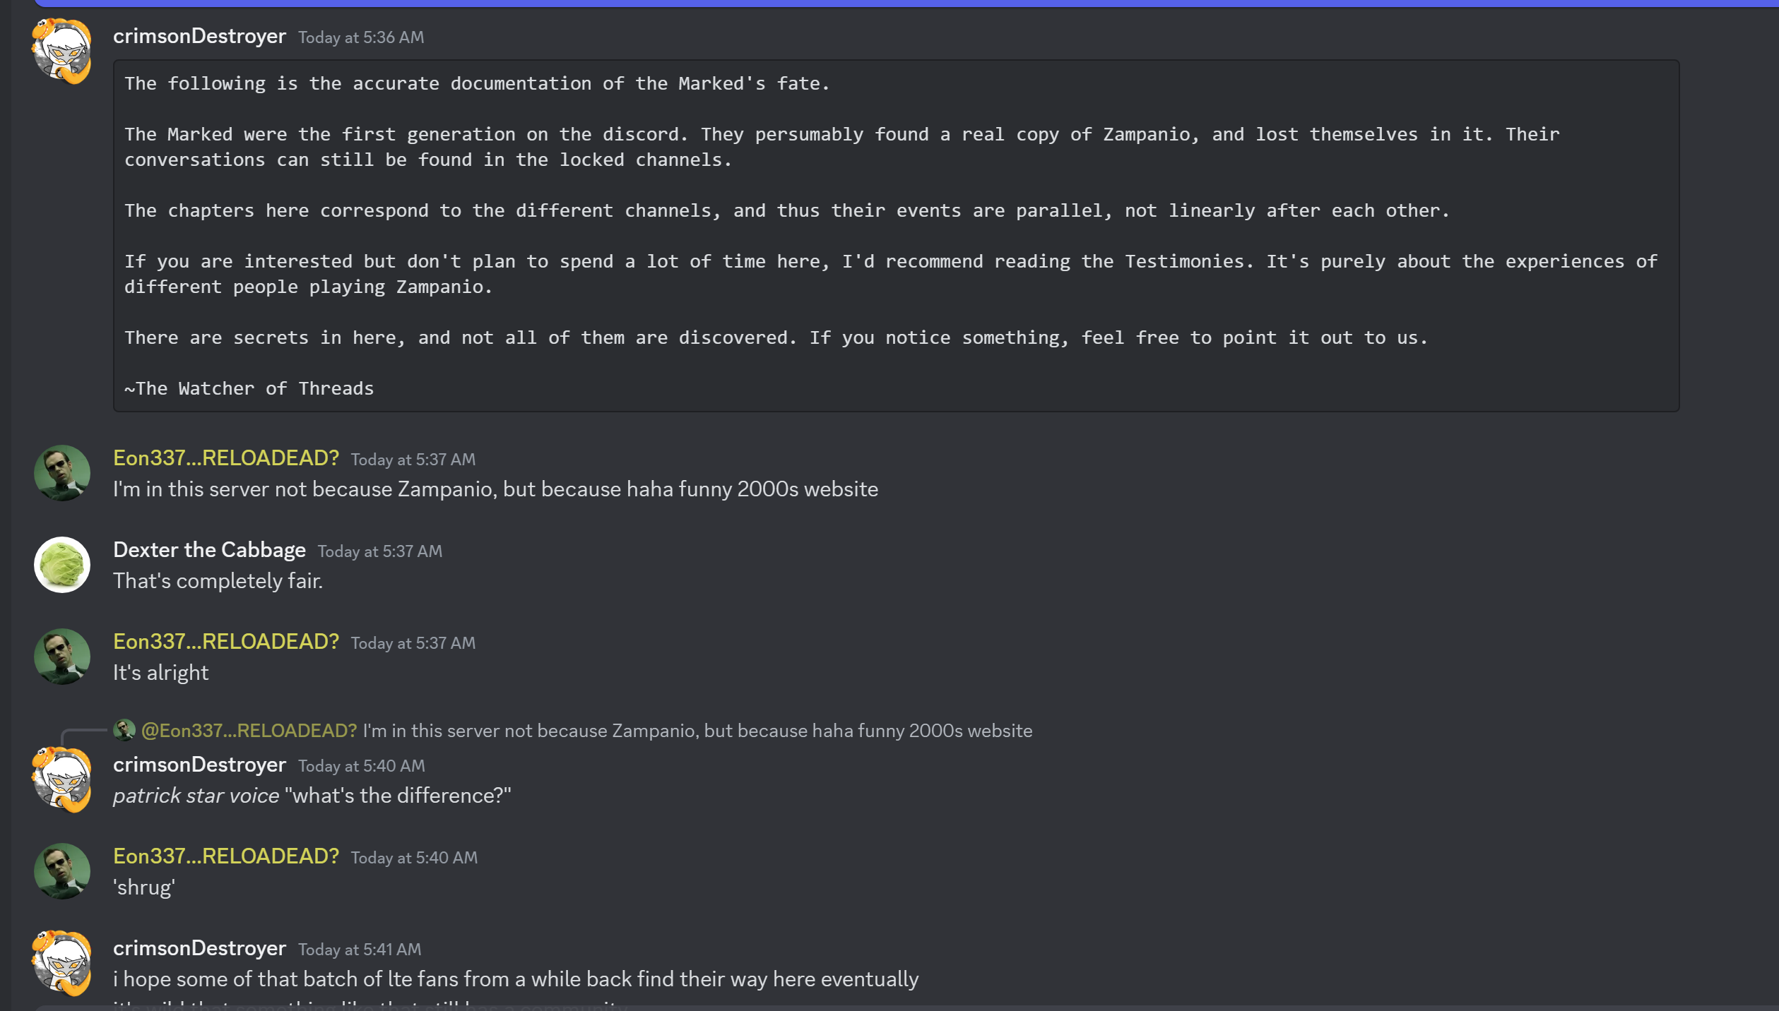
Task: Click the crimsonDestroyer username at 5:41 AM
Action: point(199,948)
